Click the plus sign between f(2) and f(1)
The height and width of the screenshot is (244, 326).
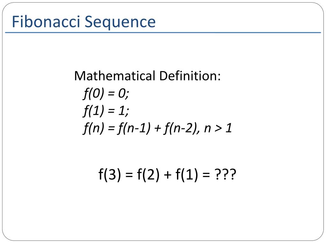click(167, 175)
